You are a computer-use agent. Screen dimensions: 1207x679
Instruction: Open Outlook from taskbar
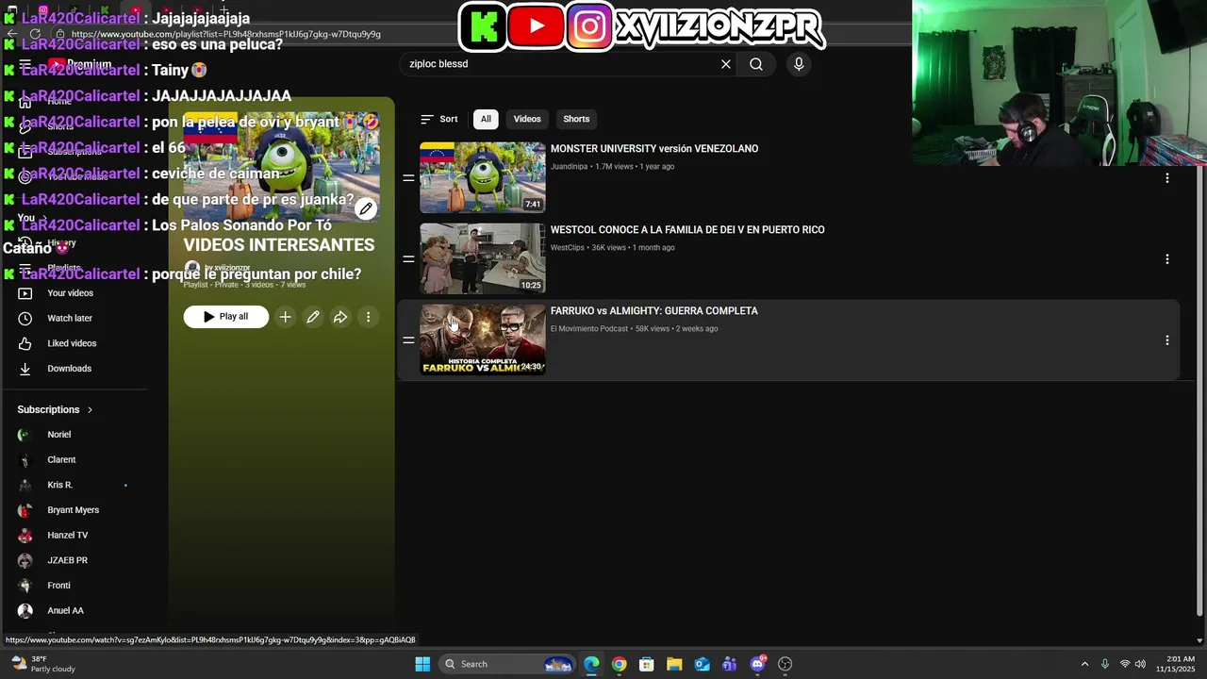[702, 664]
